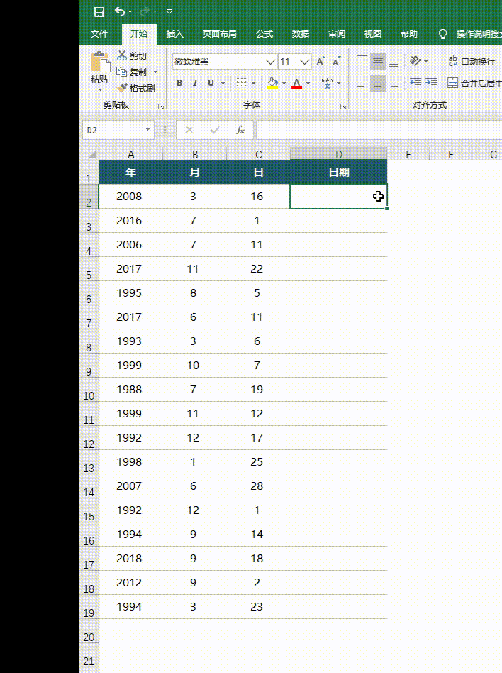Switch to the 页面布局 ribbon tab
This screenshot has height=673, width=502.
(220, 34)
